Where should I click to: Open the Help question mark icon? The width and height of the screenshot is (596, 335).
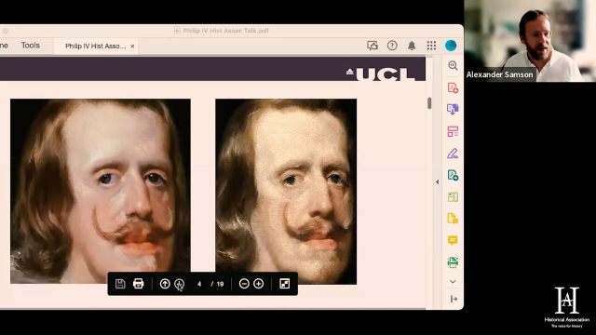pos(392,46)
